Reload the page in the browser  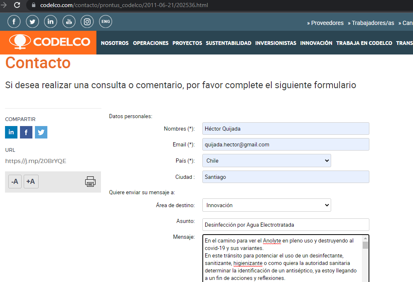[x=17, y=5]
